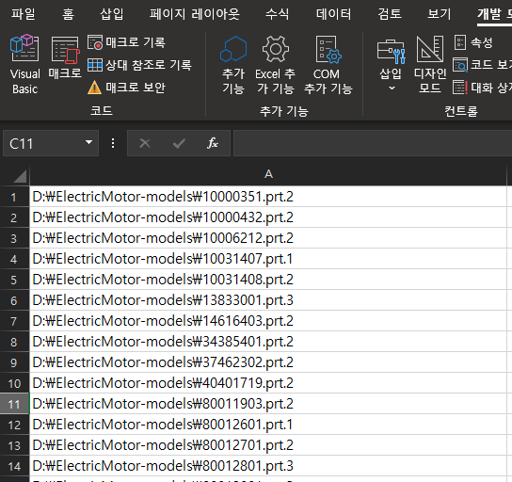The height and width of the screenshot is (482, 512).
Task: Click the Select All corner triangle
Action: coord(20,176)
